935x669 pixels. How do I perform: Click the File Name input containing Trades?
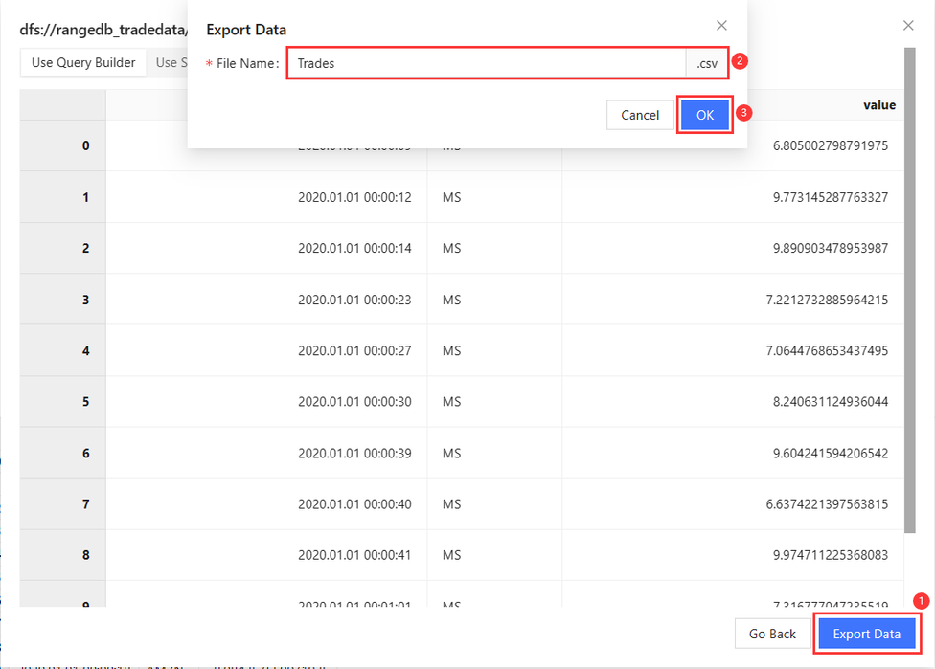(486, 63)
